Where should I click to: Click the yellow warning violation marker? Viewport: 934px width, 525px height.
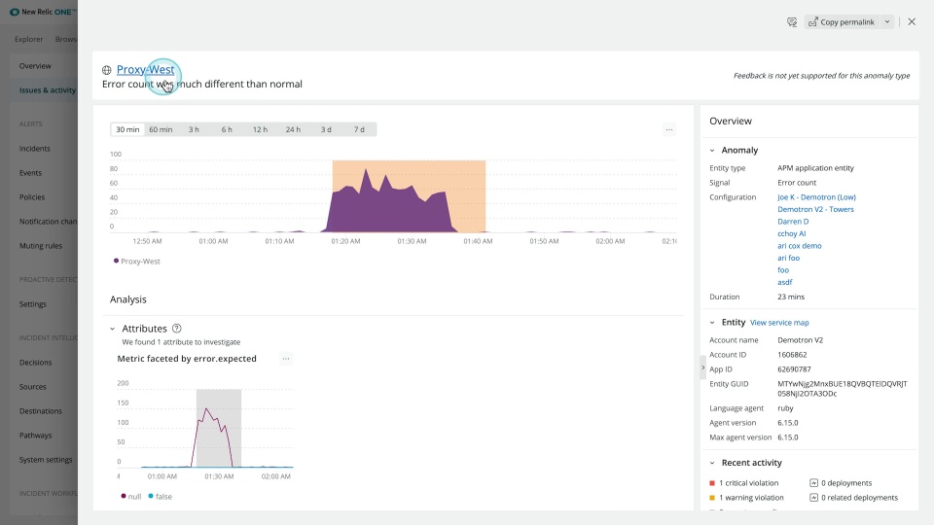(712, 498)
